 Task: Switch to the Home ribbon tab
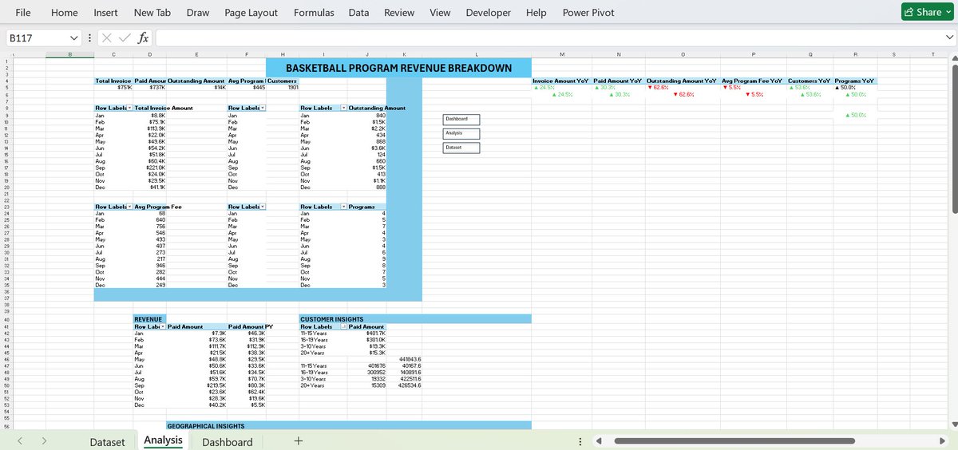(65, 12)
